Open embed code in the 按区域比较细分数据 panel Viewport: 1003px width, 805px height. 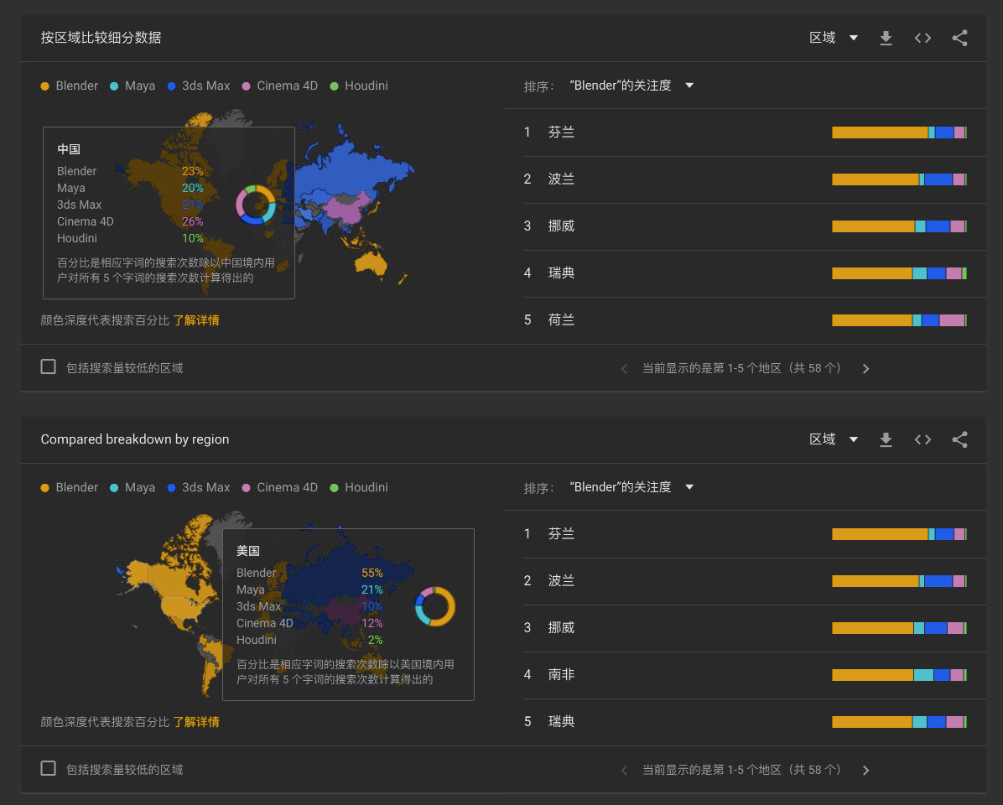(922, 38)
